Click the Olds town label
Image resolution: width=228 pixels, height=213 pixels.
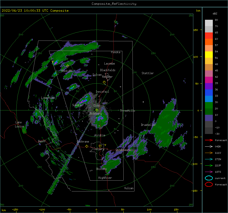tap(97, 106)
